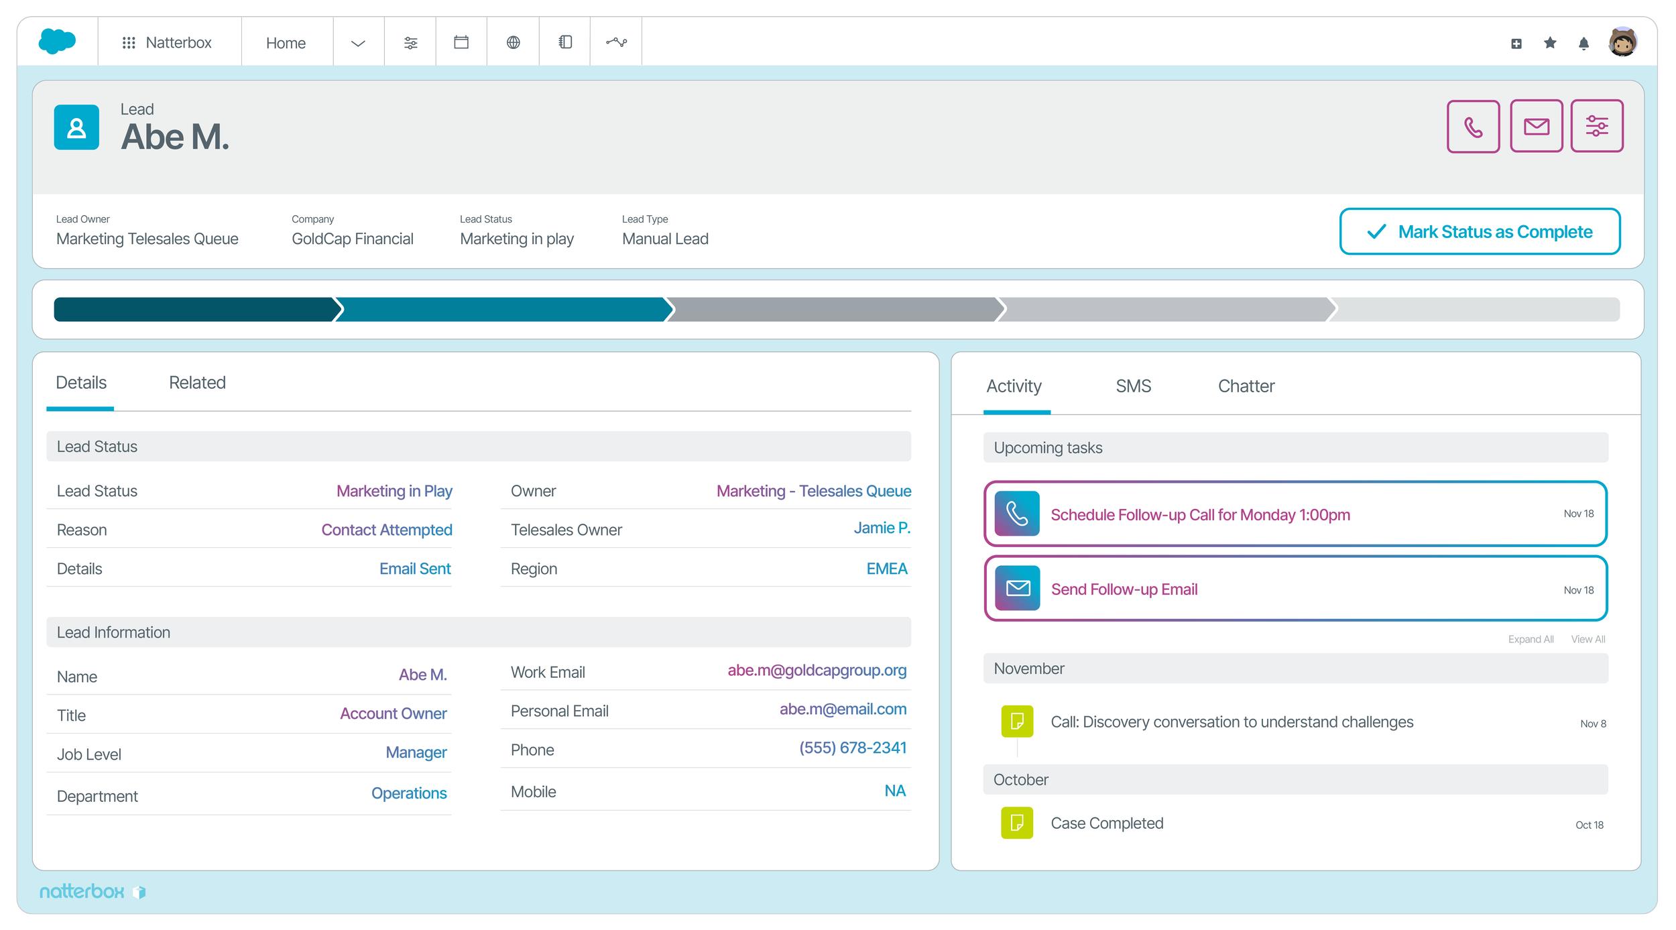Open Schedule Follow-up Call for Monday task

click(x=1200, y=515)
